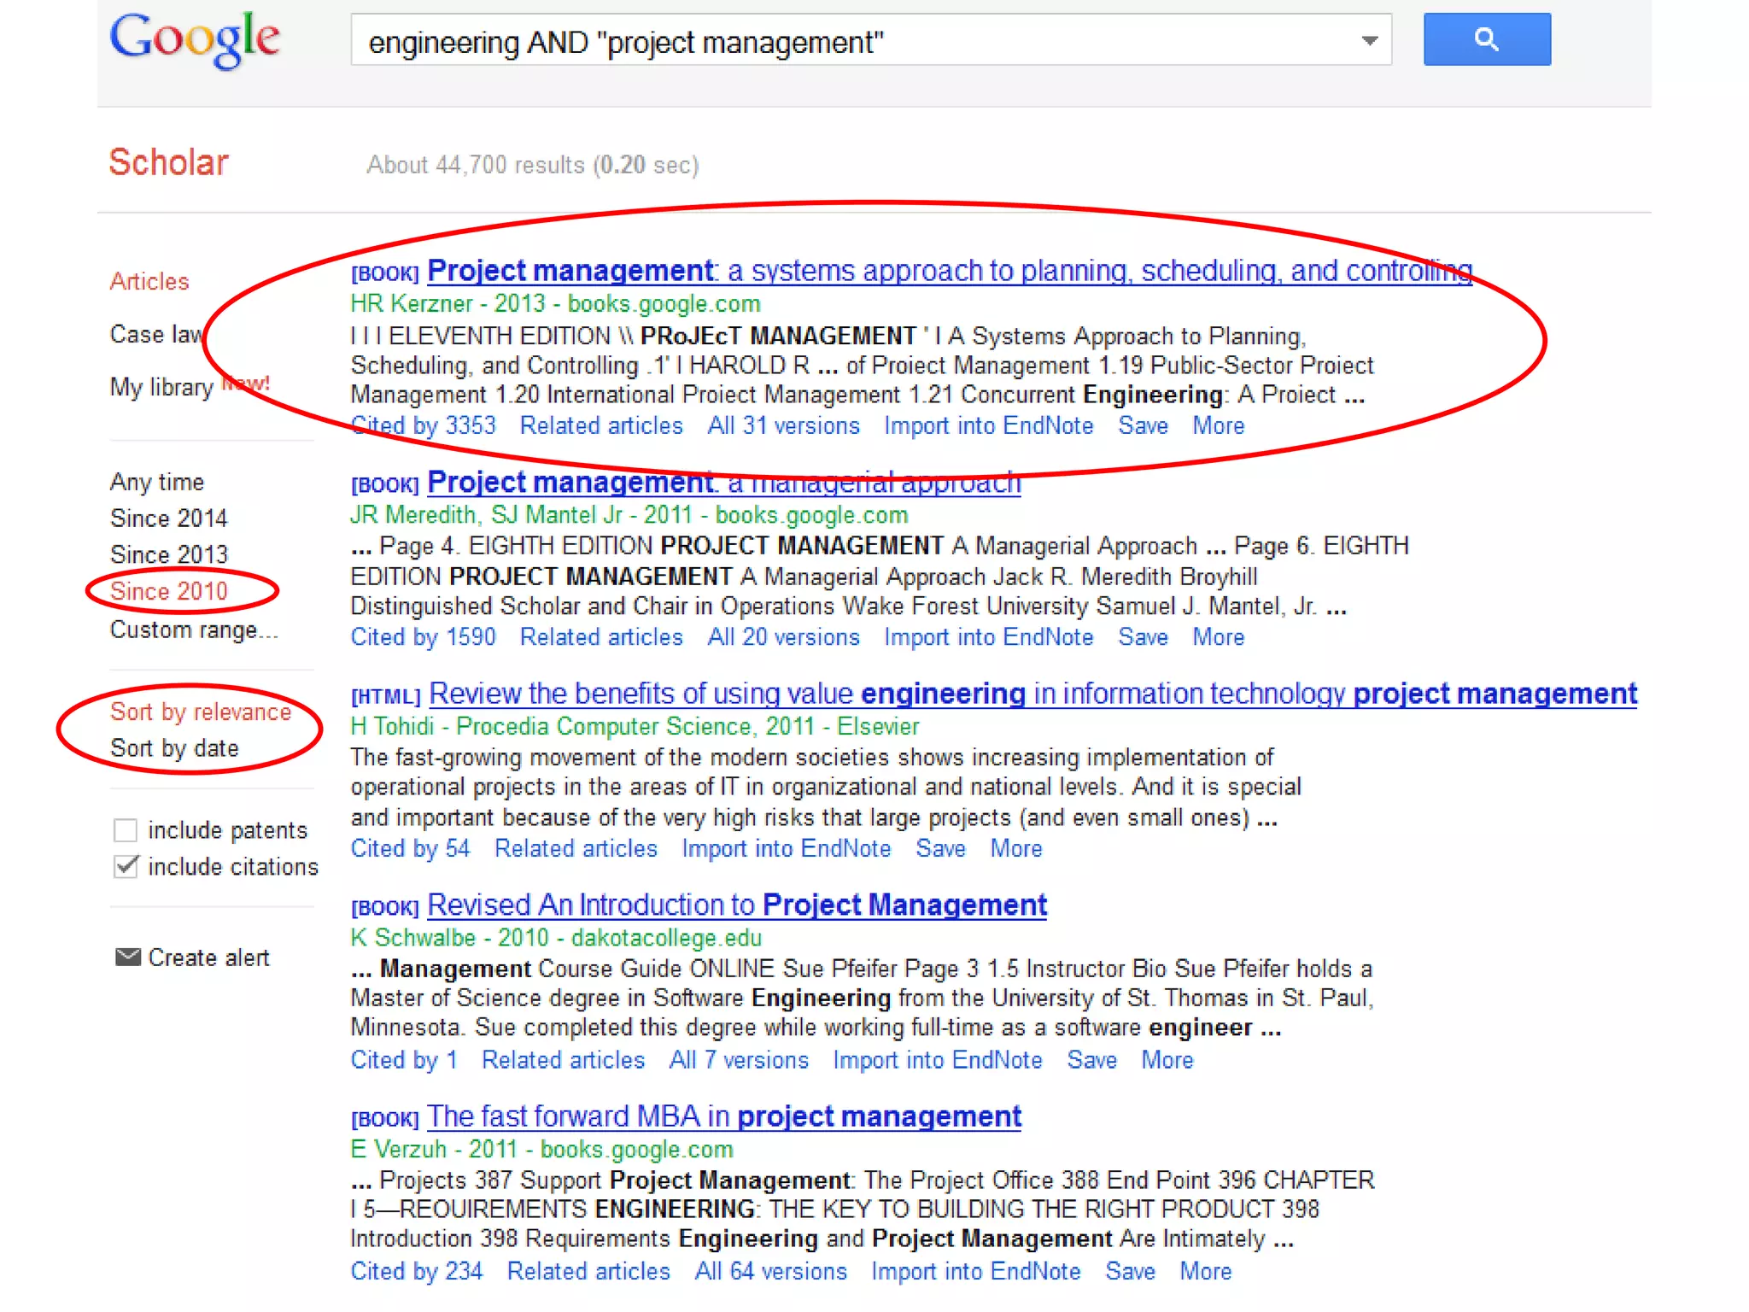
Task: Filter results to Since 2014
Action: (x=168, y=518)
